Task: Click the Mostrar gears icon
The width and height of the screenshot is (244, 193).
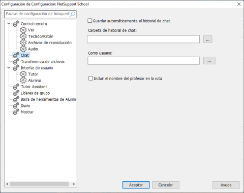Action: point(16,112)
